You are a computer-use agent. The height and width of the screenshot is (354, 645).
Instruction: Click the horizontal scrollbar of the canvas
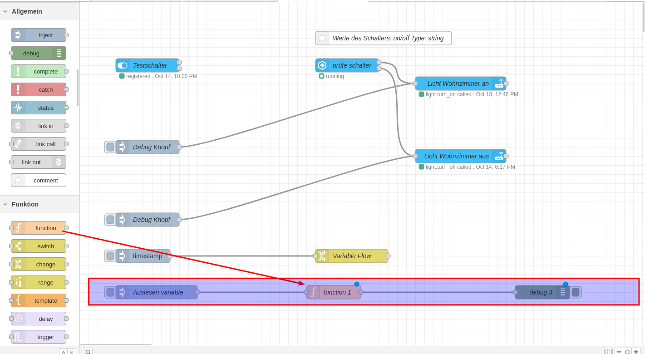116,344
